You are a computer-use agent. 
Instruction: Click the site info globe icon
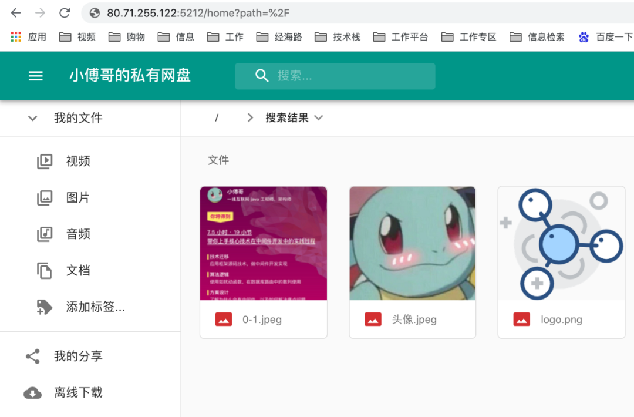click(x=95, y=13)
